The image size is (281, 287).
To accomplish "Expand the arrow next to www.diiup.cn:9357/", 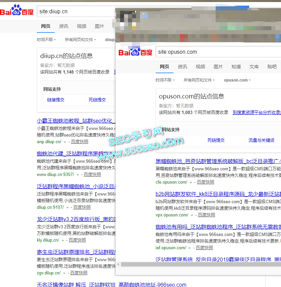I will point(78,175).
